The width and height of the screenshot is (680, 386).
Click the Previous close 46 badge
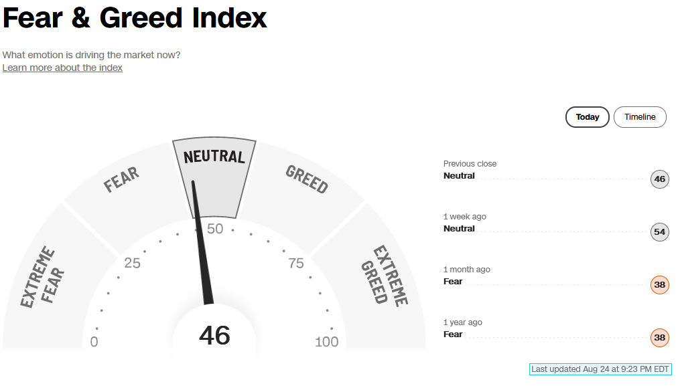point(660,179)
